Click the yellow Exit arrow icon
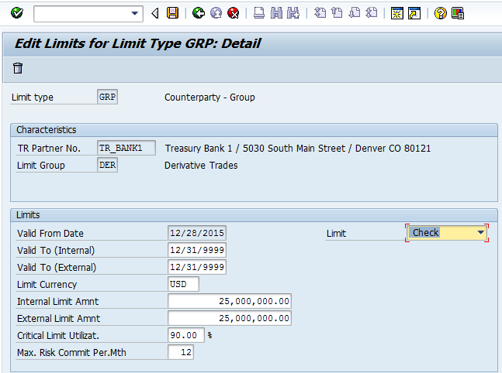 click(216, 13)
